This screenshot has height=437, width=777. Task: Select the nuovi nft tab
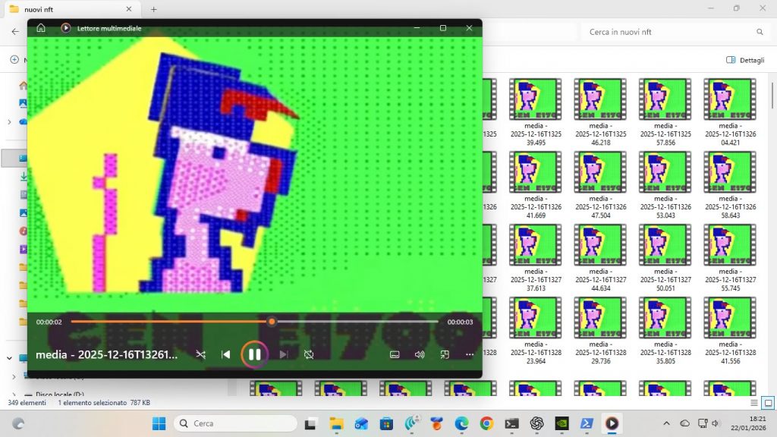(x=68, y=9)
